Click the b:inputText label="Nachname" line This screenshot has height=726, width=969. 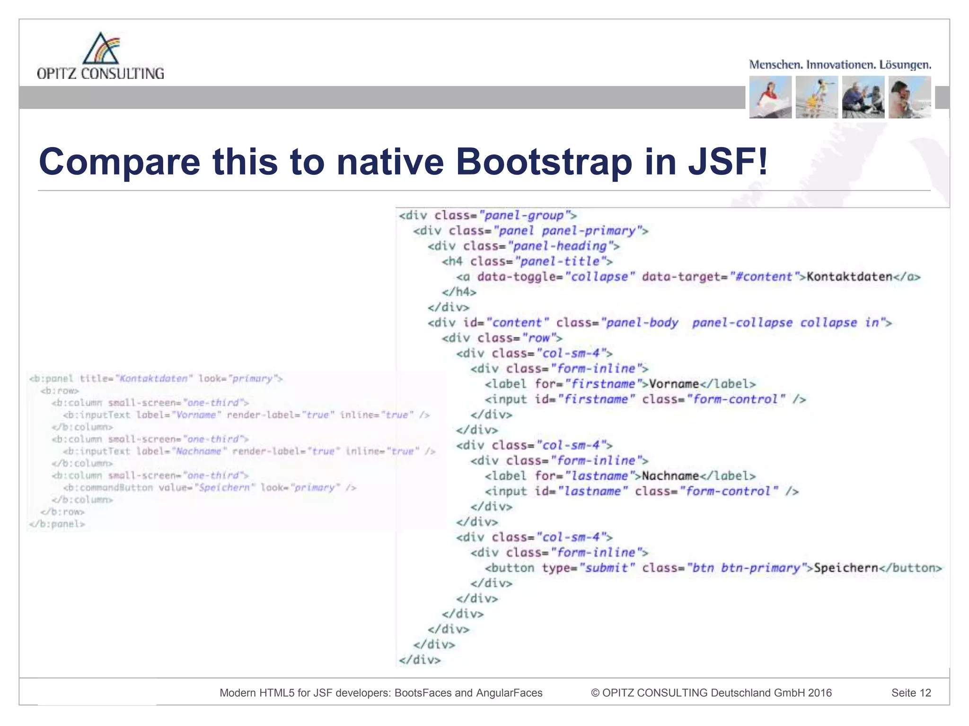[249, 451]
